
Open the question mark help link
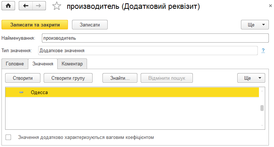click(263, 50)
